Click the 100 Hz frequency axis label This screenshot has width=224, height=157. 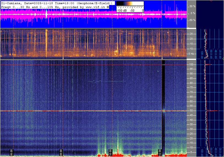[x=191, y=65]
